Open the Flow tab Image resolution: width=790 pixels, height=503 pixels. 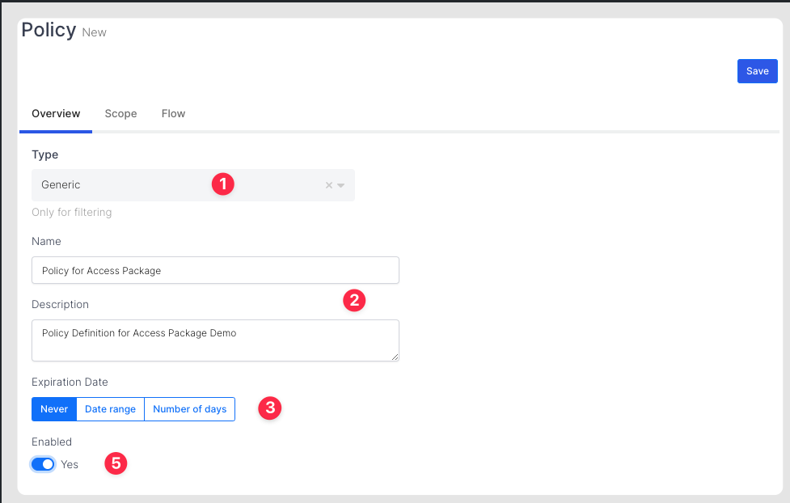173,114
